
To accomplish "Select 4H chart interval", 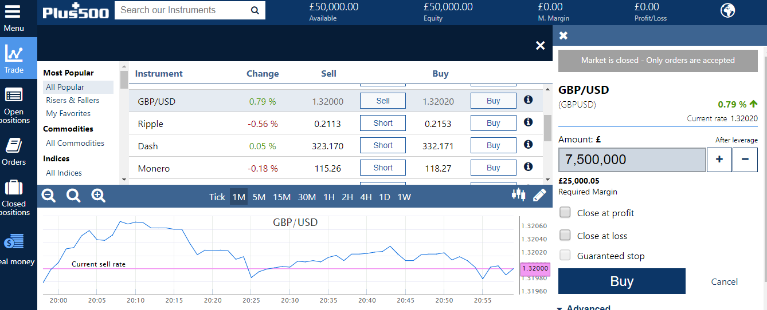I will (x=366, y=197).
